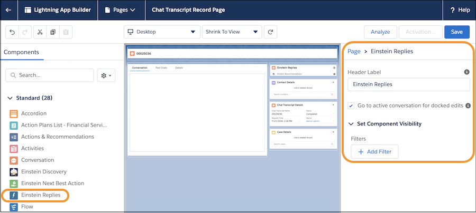Screen dimensions: 476x213
Task: Click the info icon beside Header Label
Action: coord(467,72)
